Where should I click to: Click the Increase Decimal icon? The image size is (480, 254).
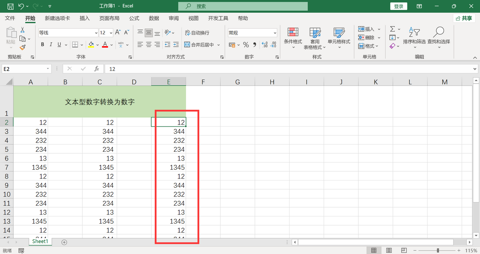[264, 45]
